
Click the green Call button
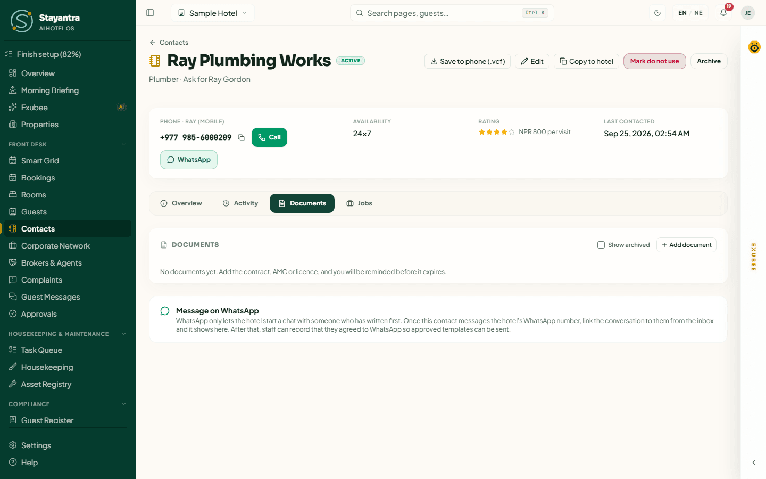tap(269, 137)
